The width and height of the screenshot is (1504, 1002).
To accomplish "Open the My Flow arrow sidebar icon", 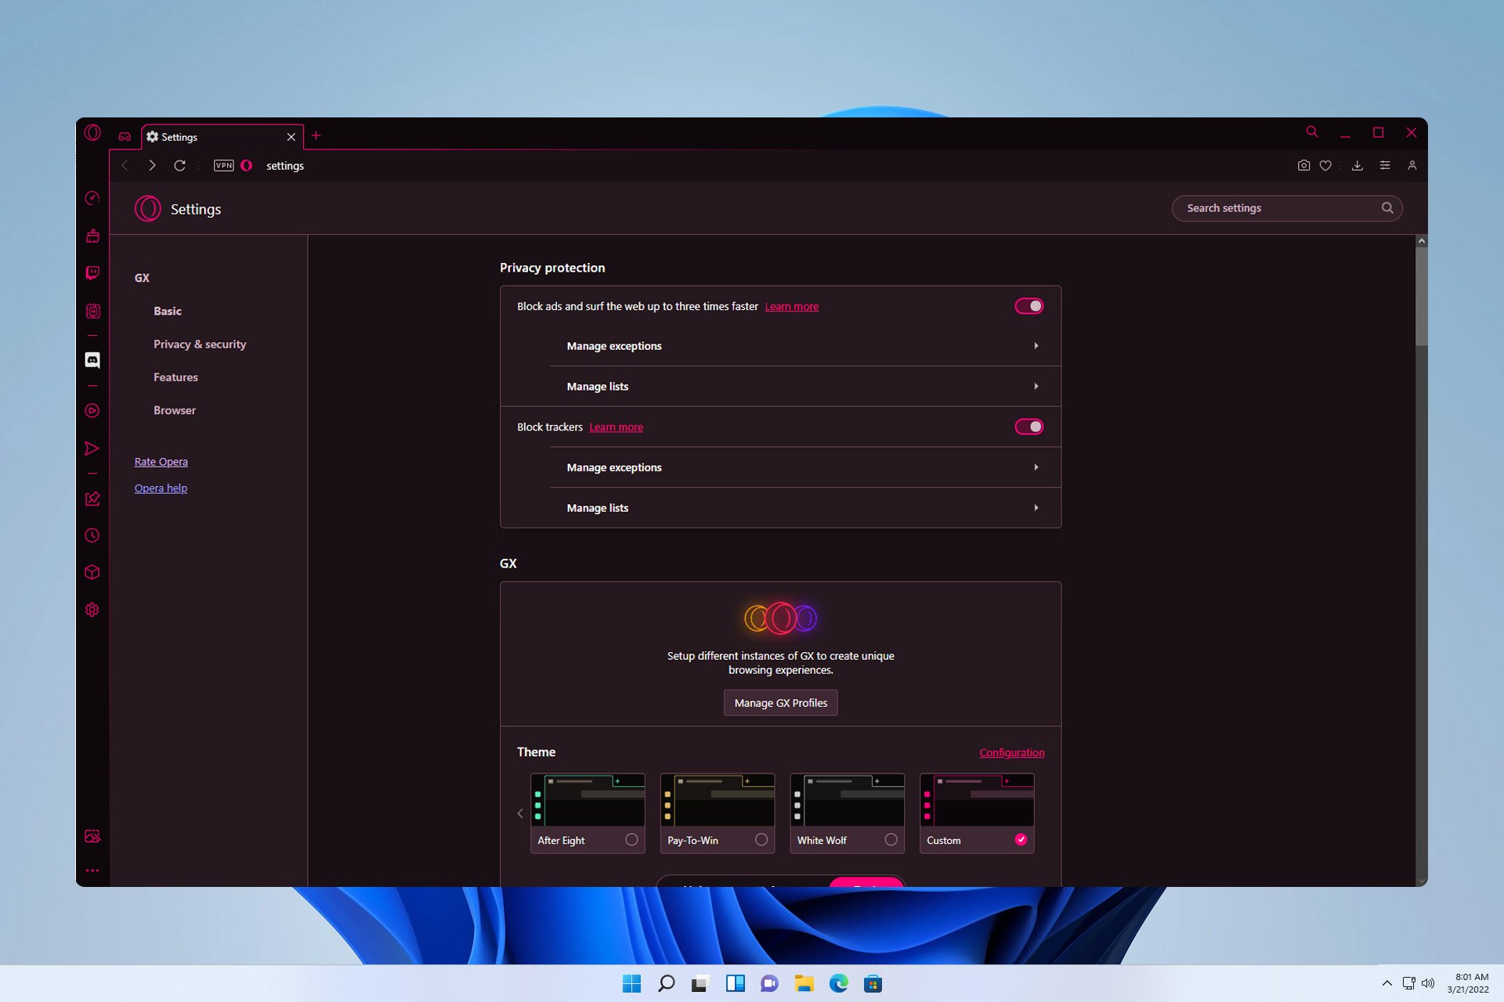I will tap(92, 449).
